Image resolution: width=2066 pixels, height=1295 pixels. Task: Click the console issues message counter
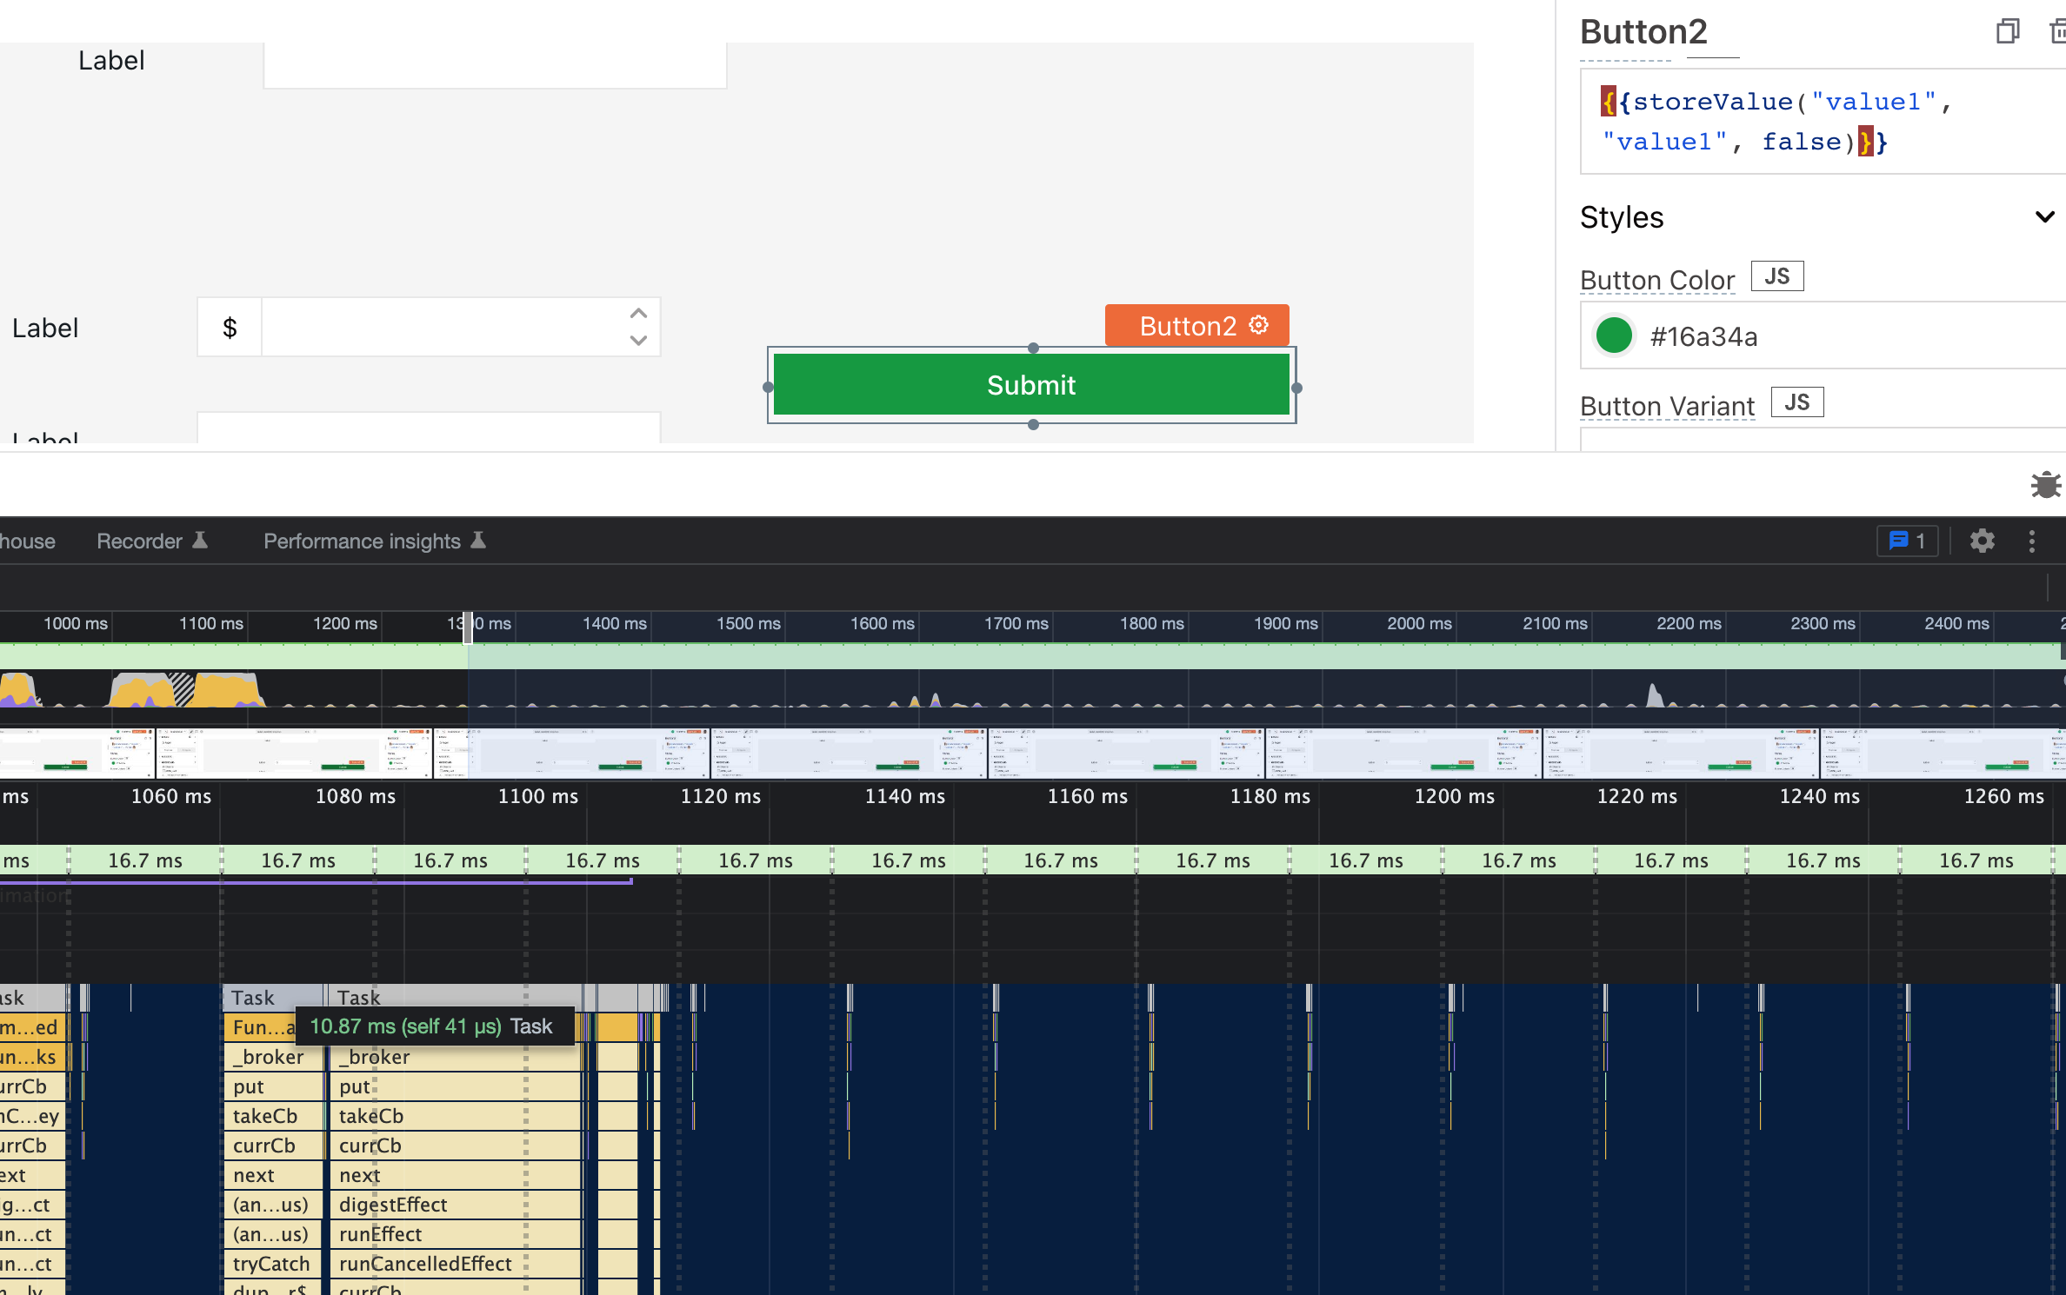tap(1908, 541)
